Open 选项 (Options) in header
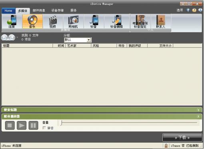The width and height of the screenshot is (204, 149). click(180, 10)
